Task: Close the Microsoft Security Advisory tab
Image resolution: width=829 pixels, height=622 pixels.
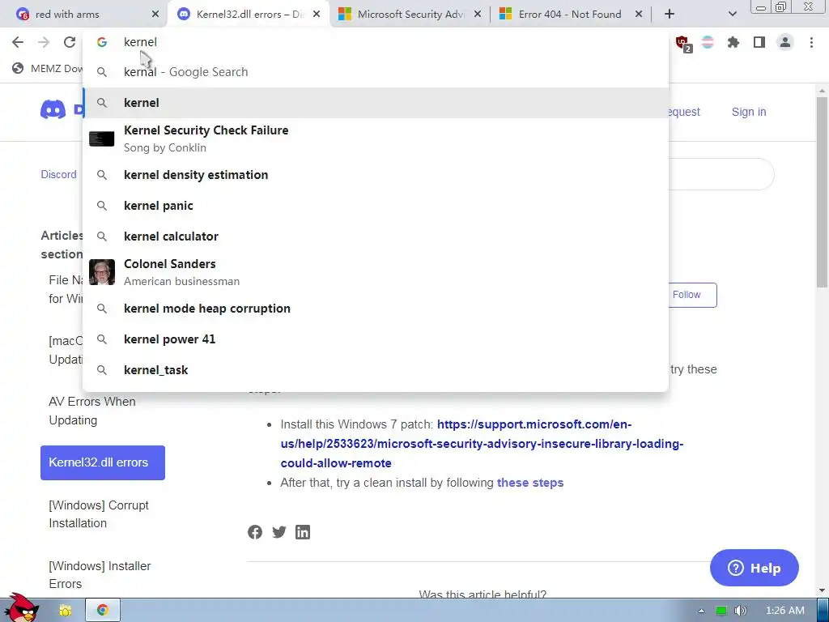Action: 478,15
